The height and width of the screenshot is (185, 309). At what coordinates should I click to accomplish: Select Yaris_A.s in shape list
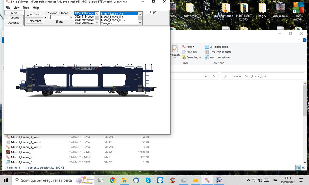click(x=119, y=23)
